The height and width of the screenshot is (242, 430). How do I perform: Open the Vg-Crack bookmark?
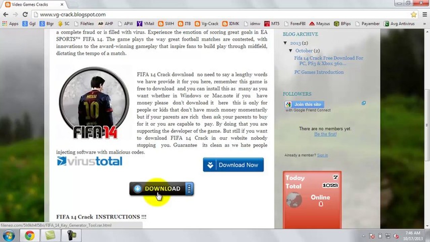[x=207, y=24]
